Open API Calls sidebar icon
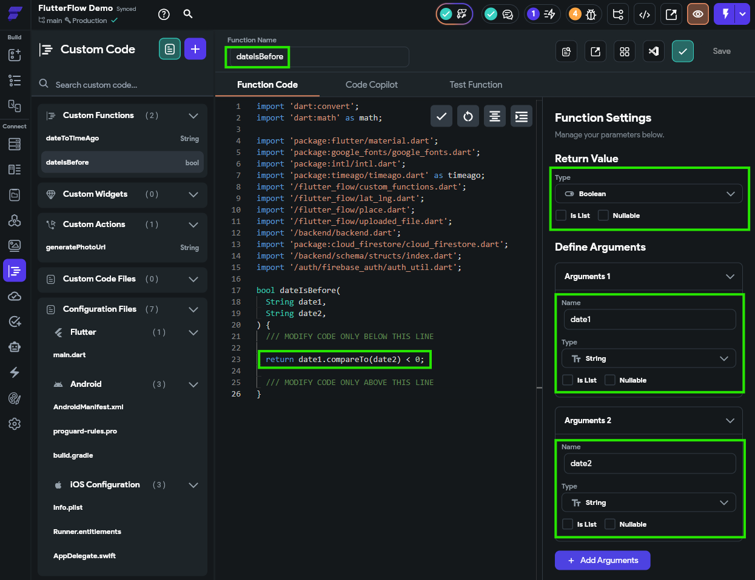755x580 pixels. (x=15, y=220)
